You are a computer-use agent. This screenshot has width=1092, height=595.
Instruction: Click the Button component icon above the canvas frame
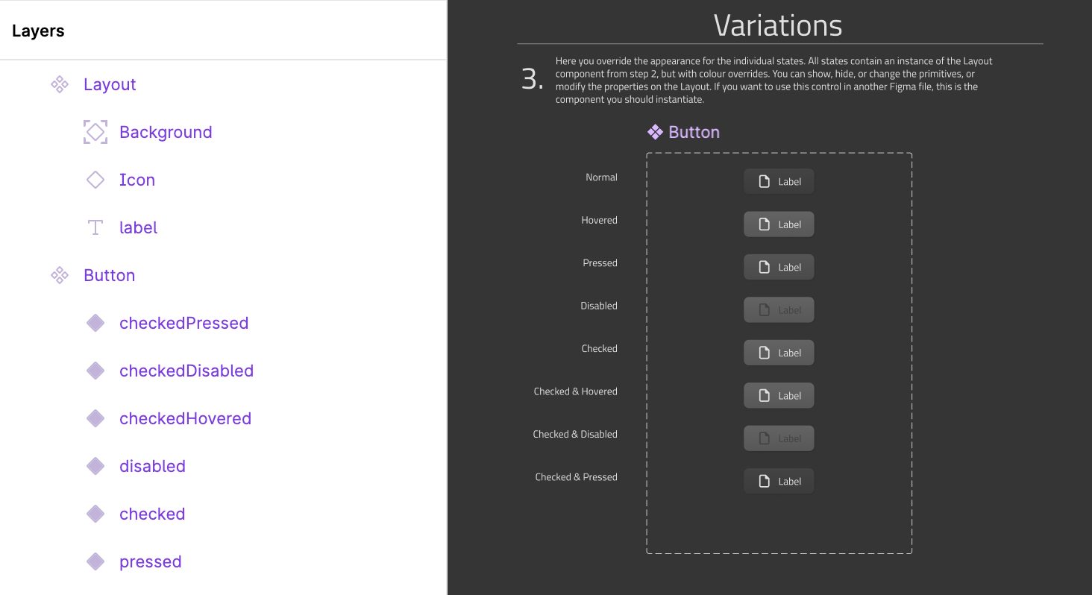tap(655, 132)
